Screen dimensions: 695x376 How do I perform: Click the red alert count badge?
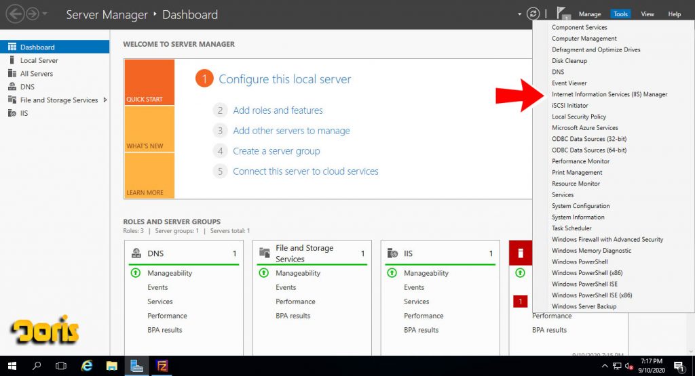point(520,301)
